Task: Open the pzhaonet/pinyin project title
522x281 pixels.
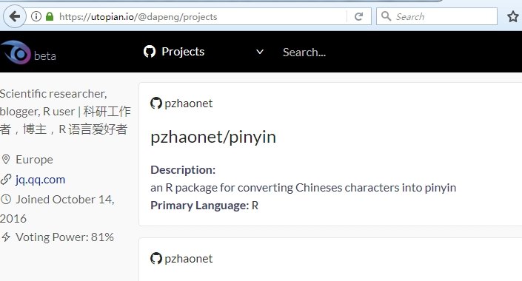Action: point(213,137)
